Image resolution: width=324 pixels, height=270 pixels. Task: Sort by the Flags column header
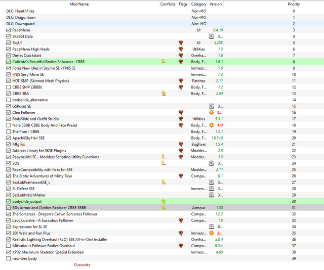pos(183,4)
